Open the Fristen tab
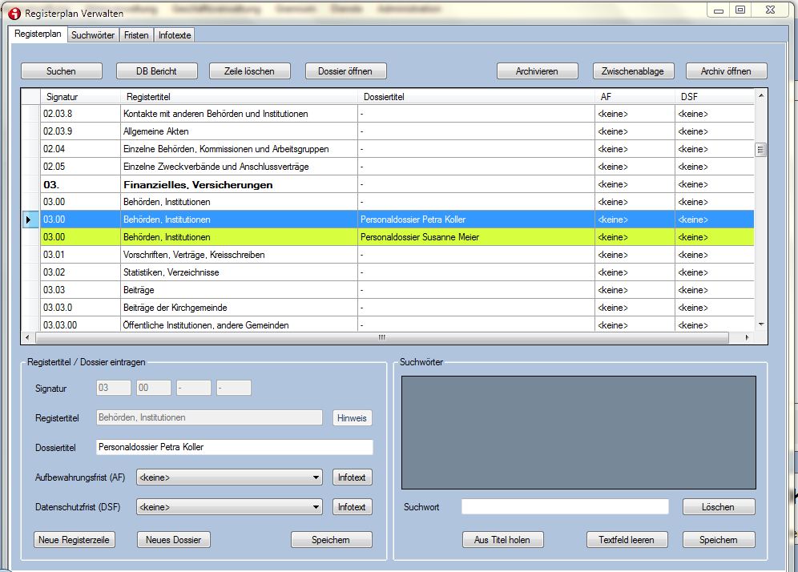The height and width of the screenshot is (572, 798). [136, 35]
